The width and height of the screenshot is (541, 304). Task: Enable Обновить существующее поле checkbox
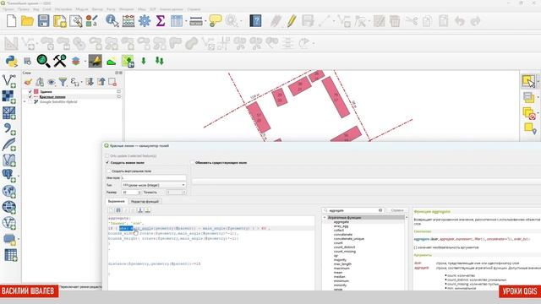pos(193,162)
